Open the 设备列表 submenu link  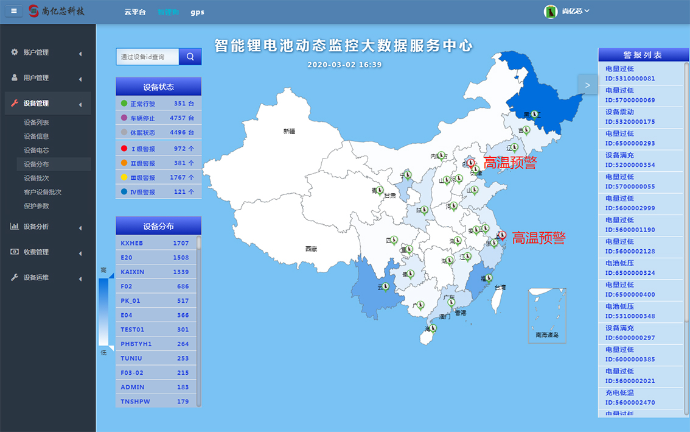coord(37,122)
